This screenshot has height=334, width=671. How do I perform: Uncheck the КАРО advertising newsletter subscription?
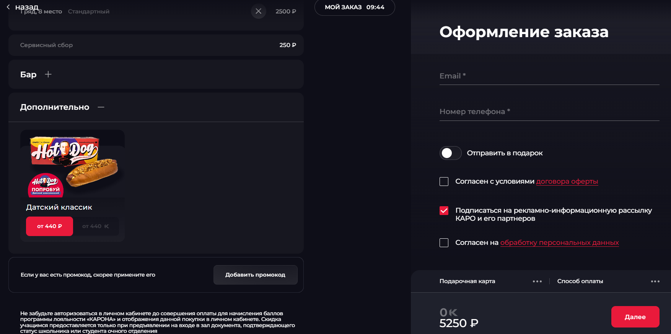click(x=444, y=211)
